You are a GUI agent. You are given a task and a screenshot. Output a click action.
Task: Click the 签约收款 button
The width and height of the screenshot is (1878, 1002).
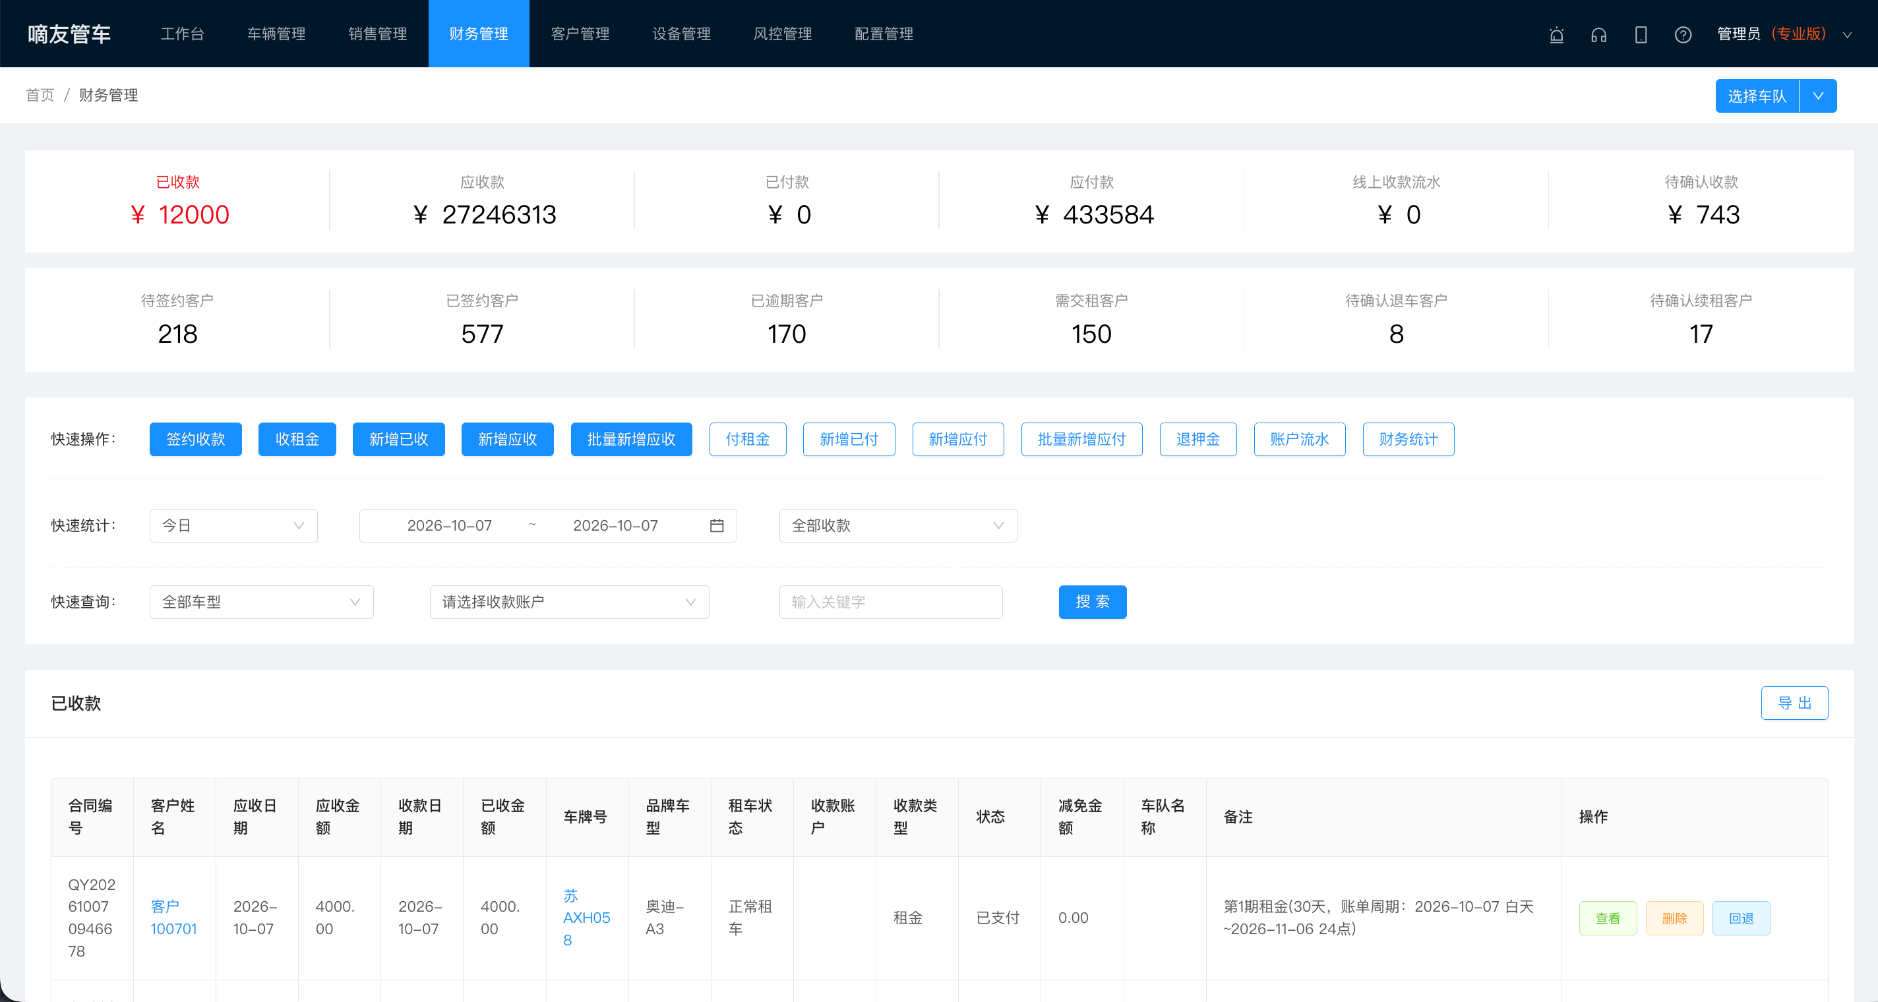195,440
